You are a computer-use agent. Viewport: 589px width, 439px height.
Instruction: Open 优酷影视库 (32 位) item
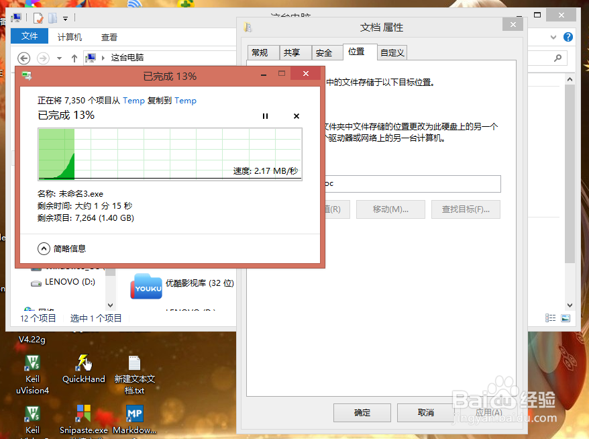182,286
